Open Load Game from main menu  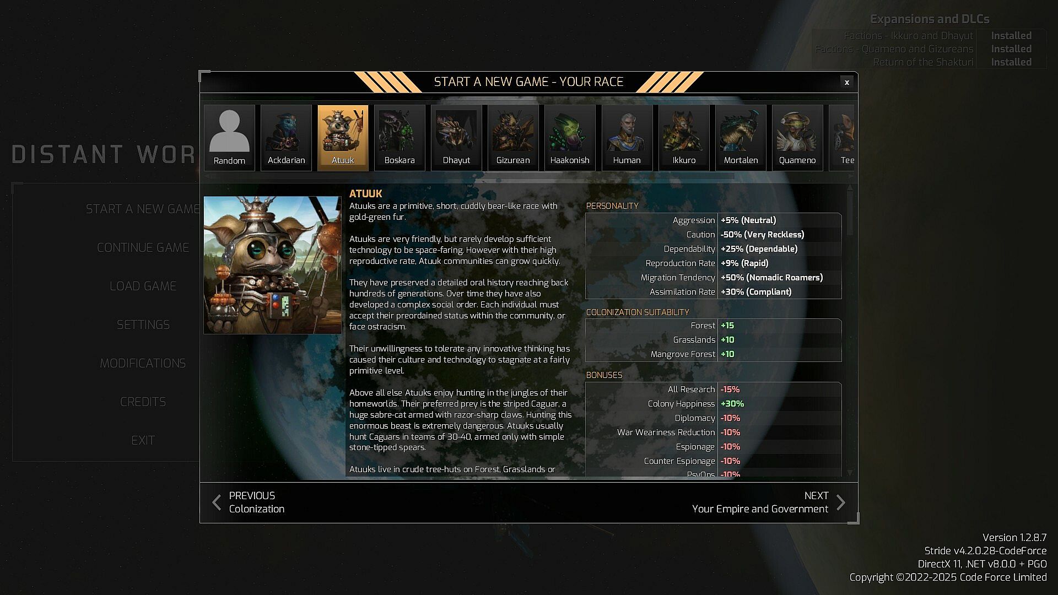[143, 286]
